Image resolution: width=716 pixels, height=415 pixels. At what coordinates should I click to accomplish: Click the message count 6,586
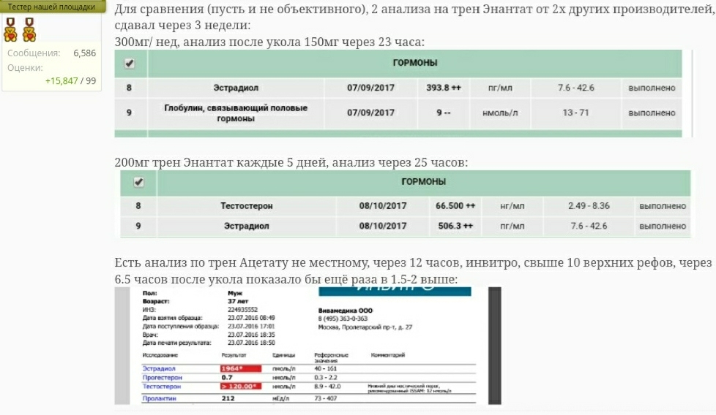point(84,53)
